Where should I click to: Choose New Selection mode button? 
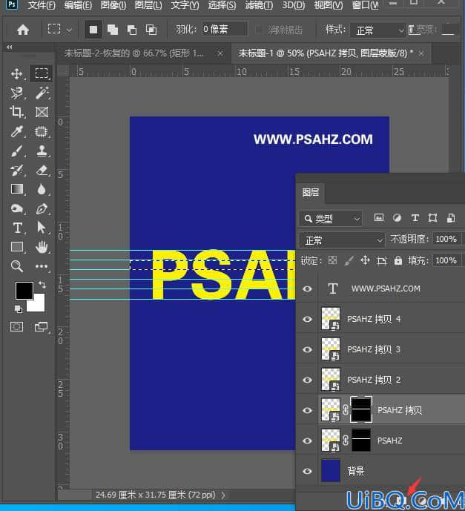click(x=93, y=30)
